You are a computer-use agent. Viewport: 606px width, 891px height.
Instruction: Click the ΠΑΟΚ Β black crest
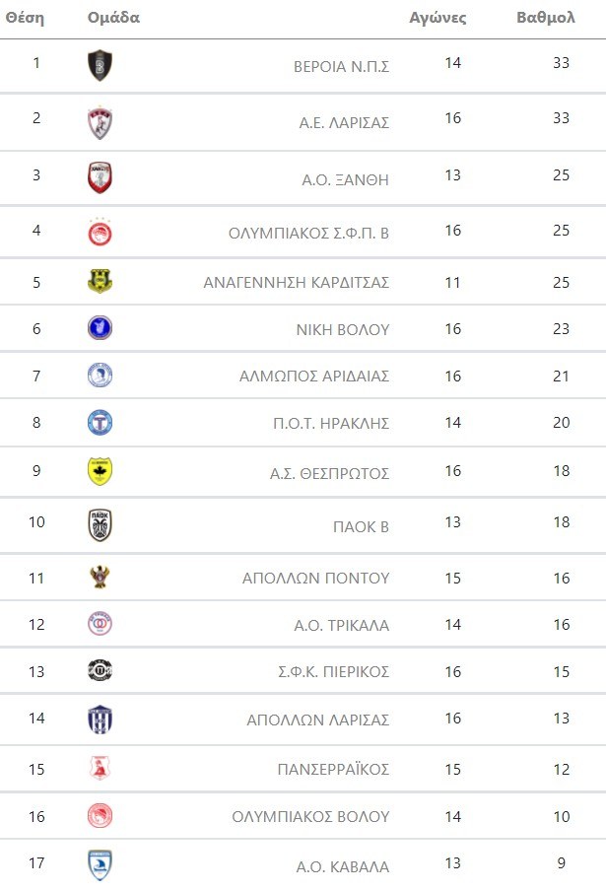tap(100, 525)
